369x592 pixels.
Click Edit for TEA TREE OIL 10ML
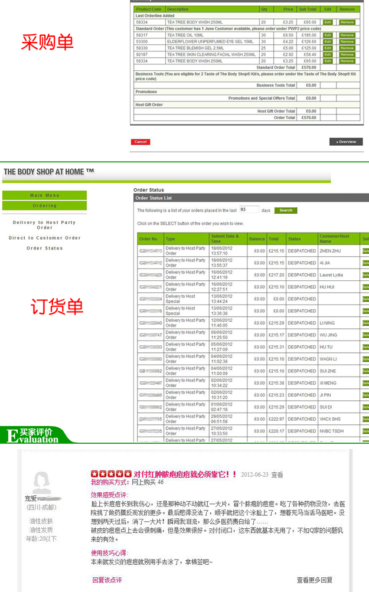point(328,35)
